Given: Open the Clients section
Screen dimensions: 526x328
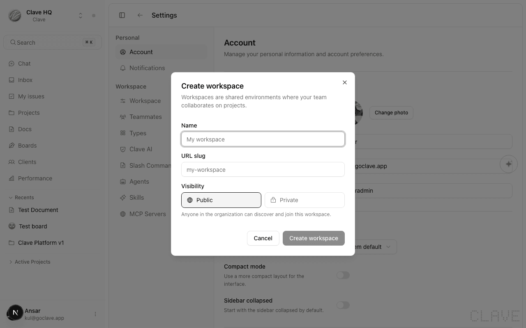Looking at the screenshot, I should pos(28,162).
